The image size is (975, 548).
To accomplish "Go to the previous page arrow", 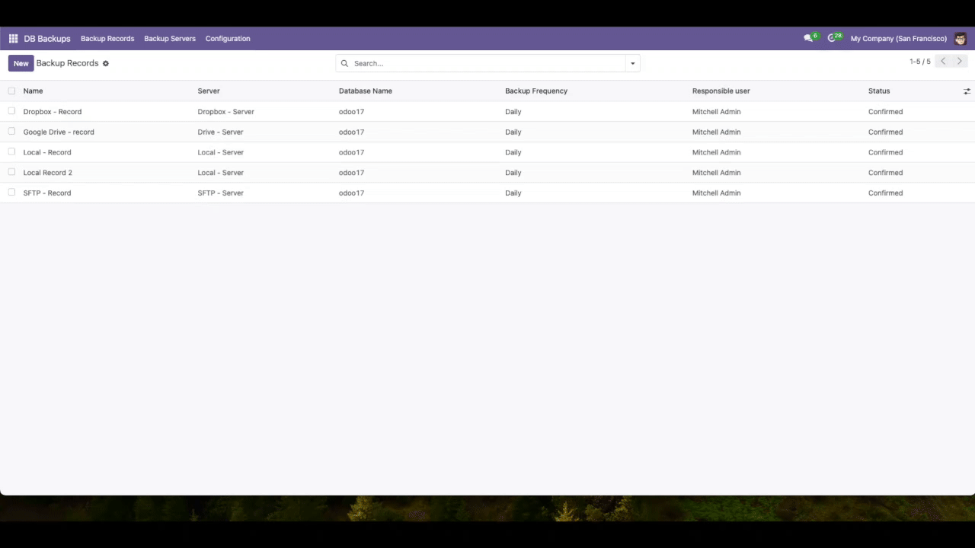I will click(943, 62).
